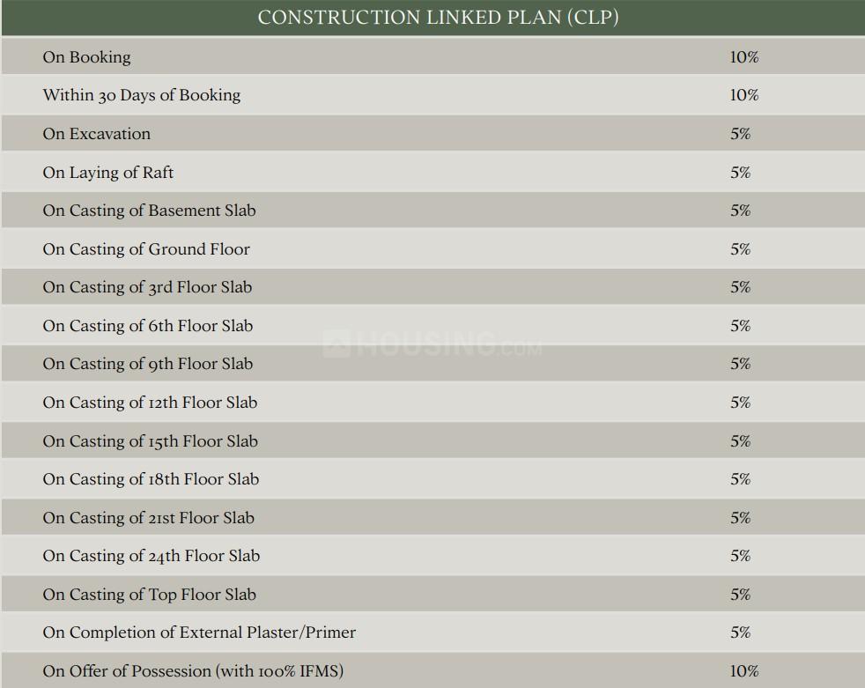
Task: Click On Casting of 12th Floor Slab
Action: click(150, 403)
